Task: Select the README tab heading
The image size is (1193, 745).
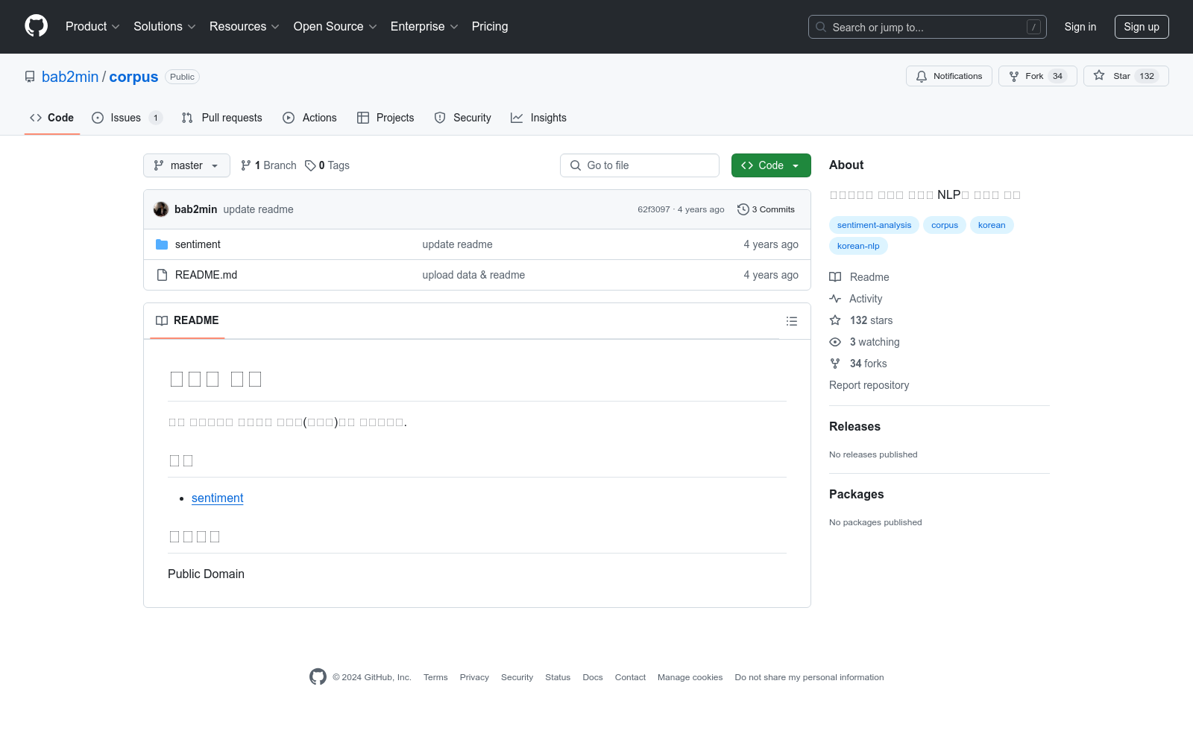Action: [x=187, y=320]
